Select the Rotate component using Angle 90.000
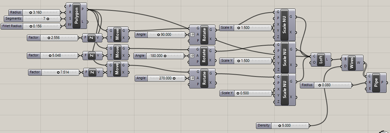Screen dimensions: 390x133 click(x=202, y=34)
